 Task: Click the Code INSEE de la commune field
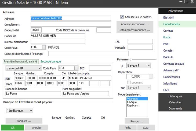point(104,30)
